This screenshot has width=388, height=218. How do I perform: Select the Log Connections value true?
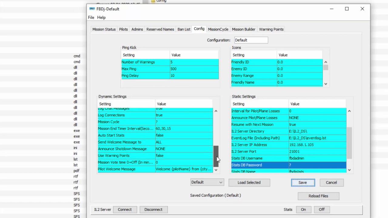click(x=184, y=115)
